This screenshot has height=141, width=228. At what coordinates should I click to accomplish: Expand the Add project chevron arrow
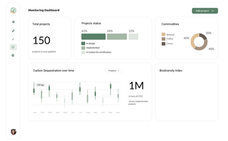pyautogui.click(x=213, y=11)
